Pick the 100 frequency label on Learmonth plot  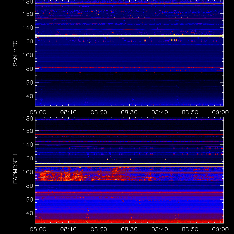coord(28,172)
